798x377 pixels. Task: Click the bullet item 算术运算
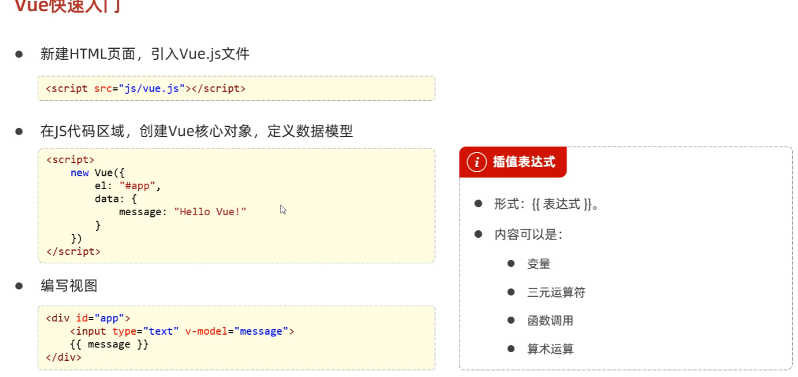click(x=550, y=349)
